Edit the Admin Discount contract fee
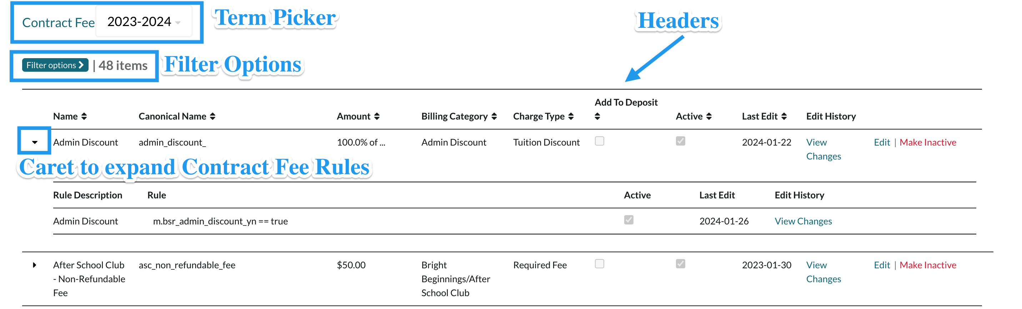Viewport: 1022px width, 309px height. 882,142
